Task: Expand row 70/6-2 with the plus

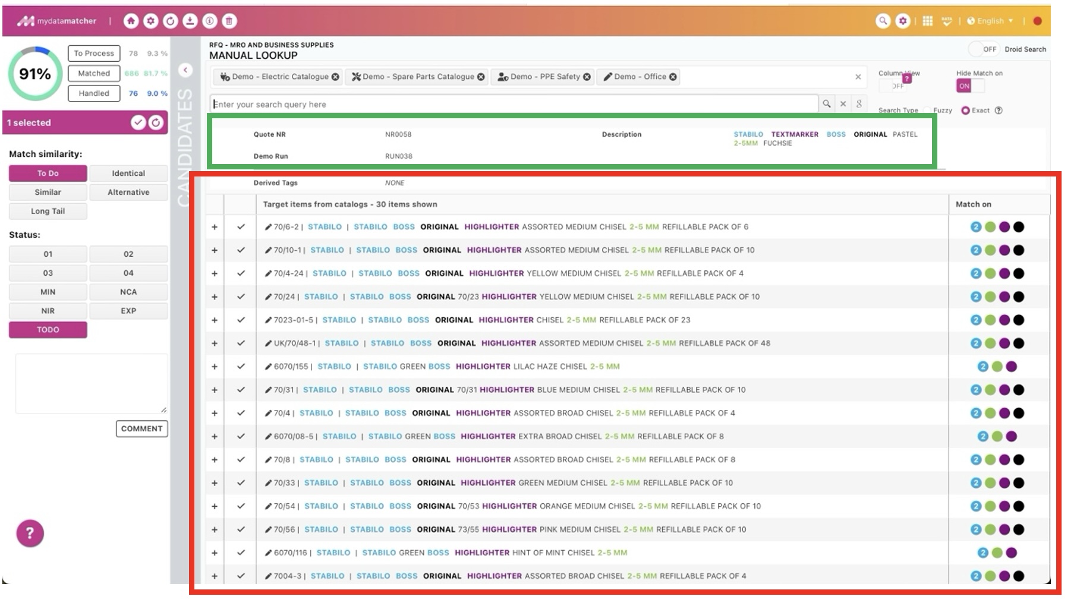Action: (x=215, y=227)
